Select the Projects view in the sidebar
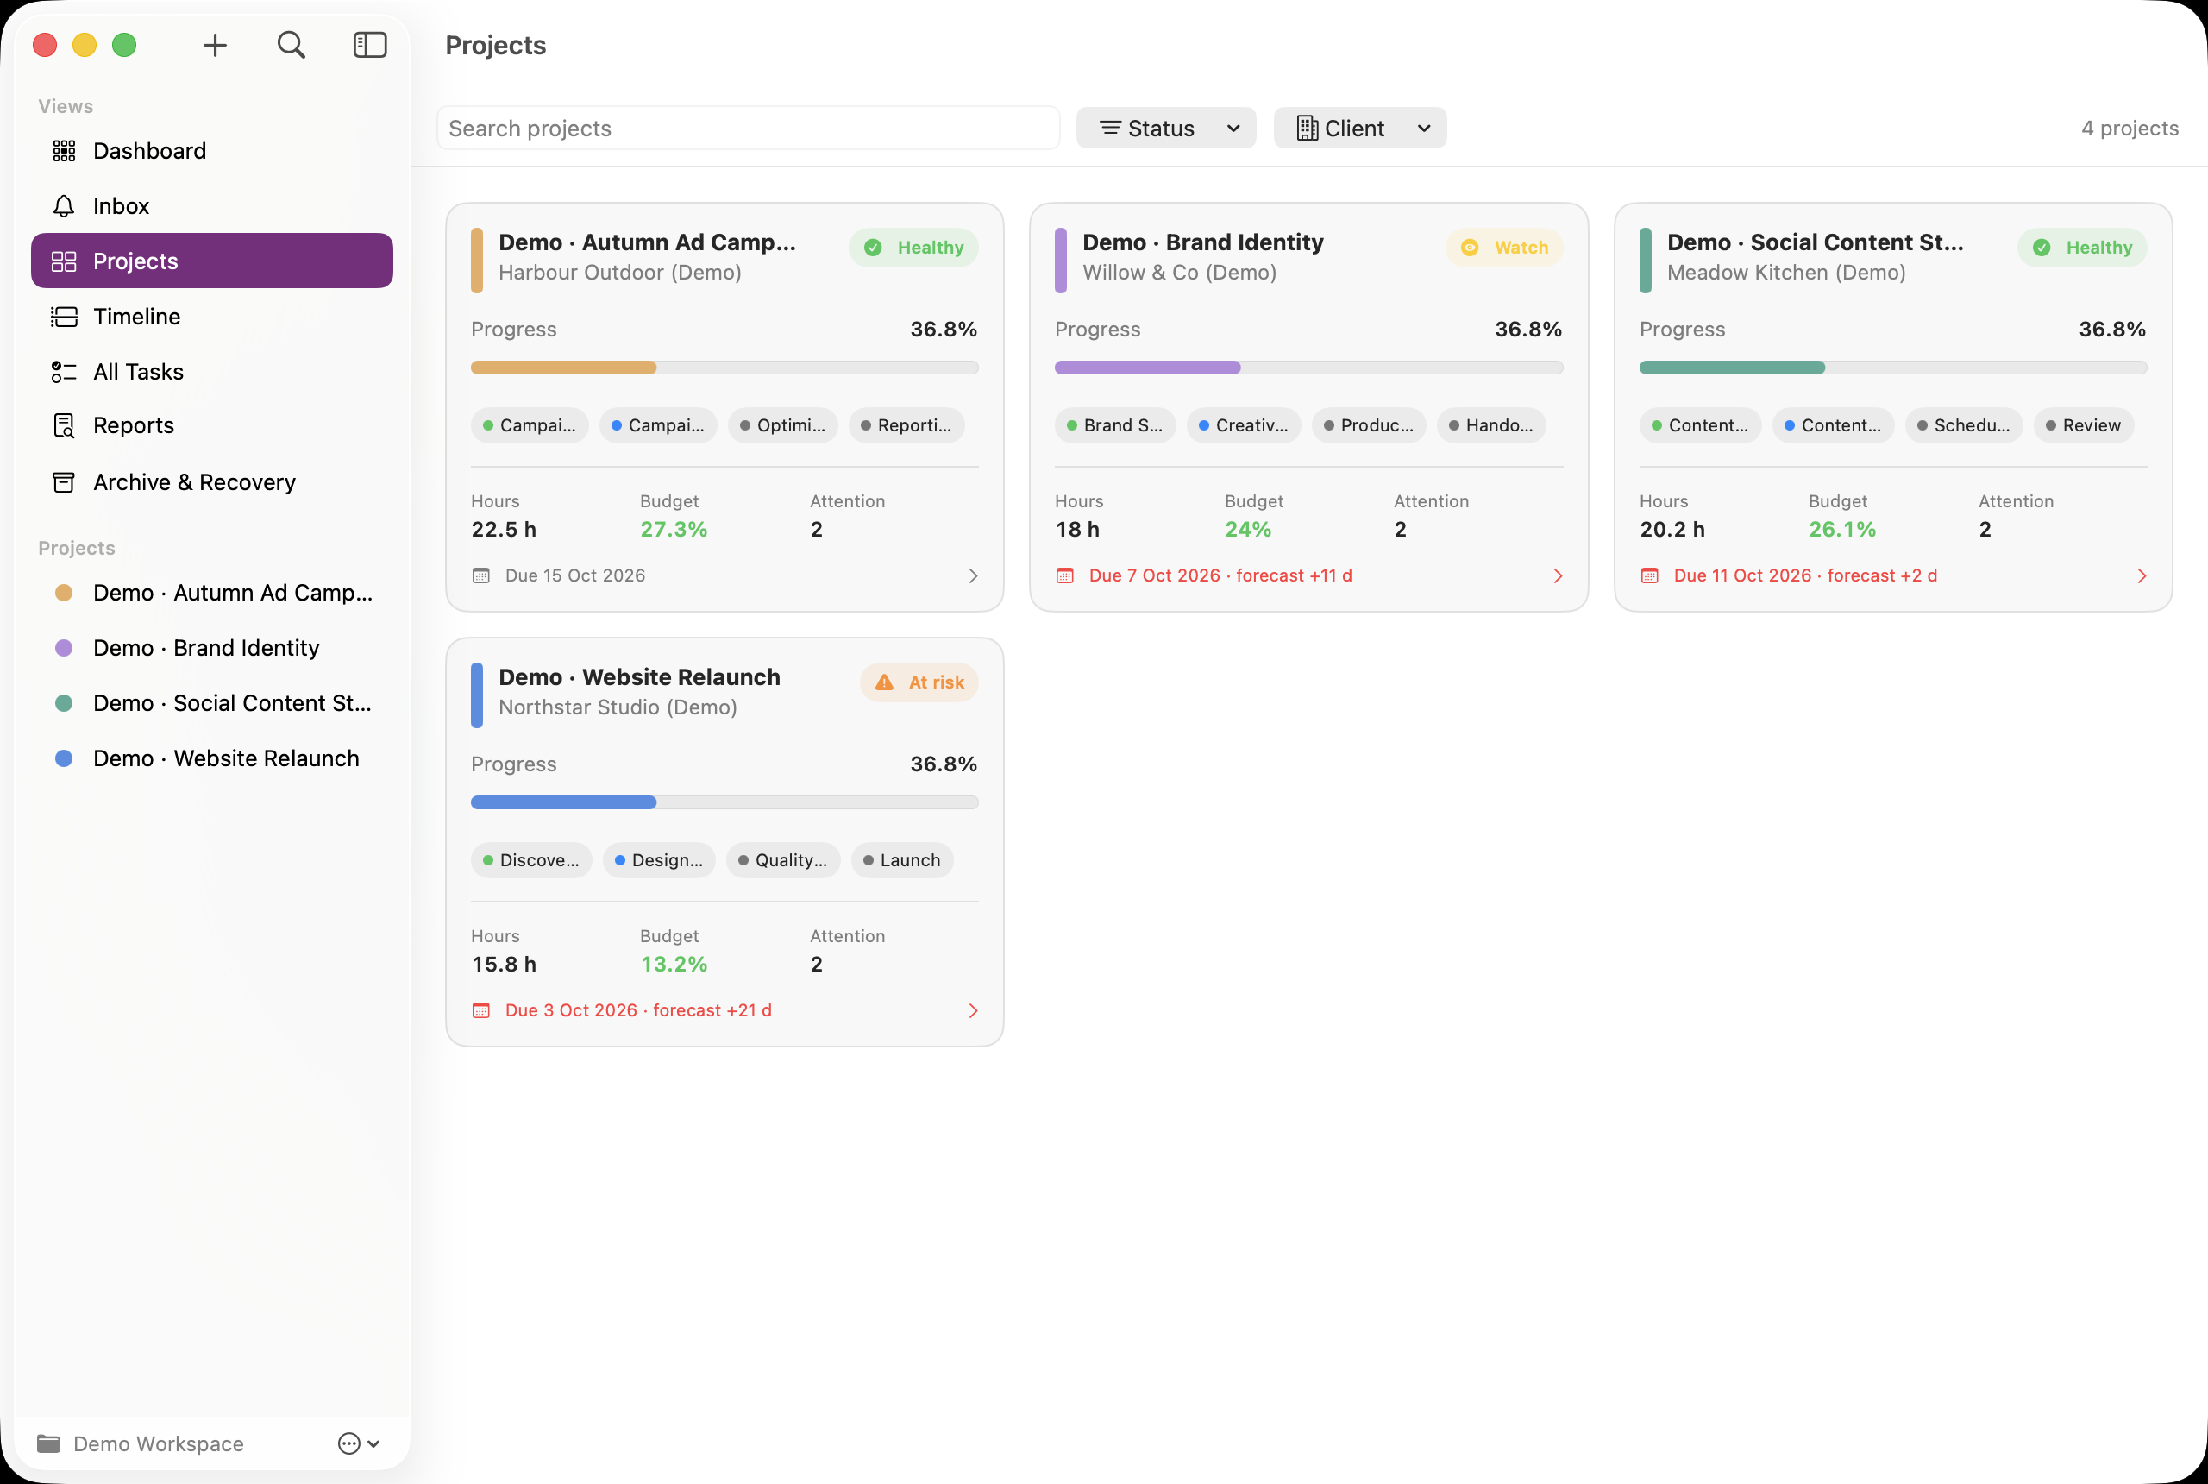2208x1484 pixels. [x=212, y=261]
